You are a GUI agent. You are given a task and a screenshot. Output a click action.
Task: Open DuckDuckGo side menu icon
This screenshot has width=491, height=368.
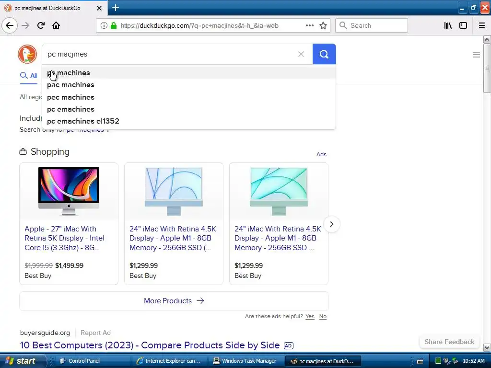click(476, 55)
